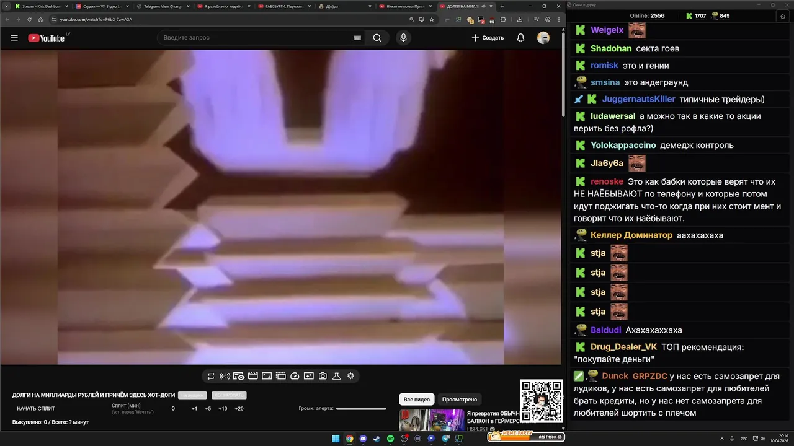Screen dimensions: 794x446
Task: Click the loop arrows icon in player toolbar
Action: pyautogui.click(x=211, y=376)
